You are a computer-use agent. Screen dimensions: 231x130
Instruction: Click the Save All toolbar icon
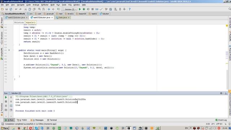click(x=6, y=9)
